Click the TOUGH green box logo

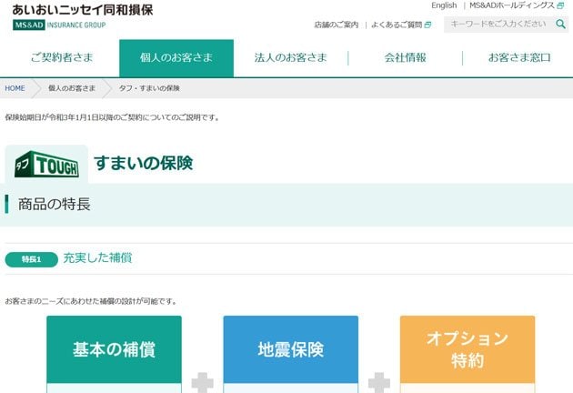[46, 164]
